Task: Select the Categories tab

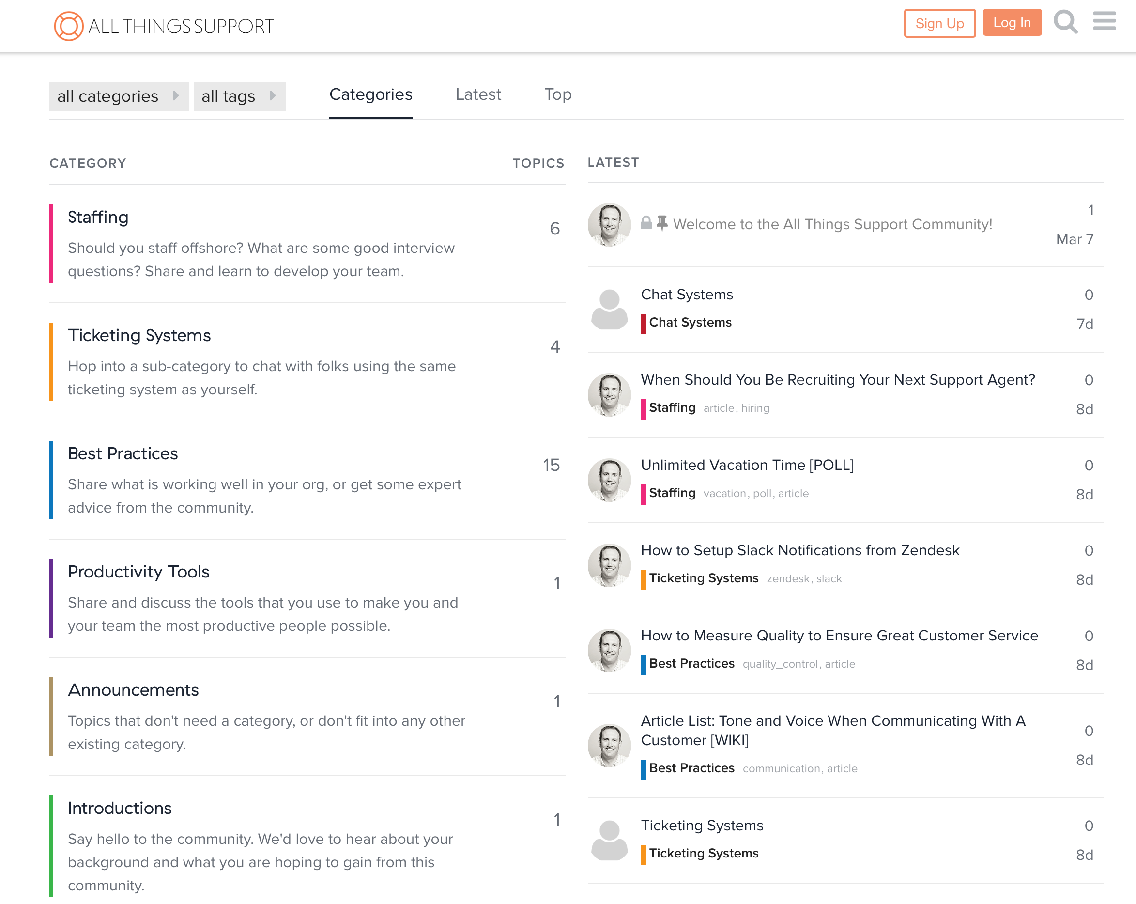Action: [x=370, y=95]
